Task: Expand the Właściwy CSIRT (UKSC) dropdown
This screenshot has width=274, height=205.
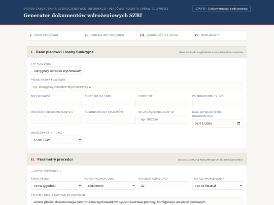Action: [56, 140]
